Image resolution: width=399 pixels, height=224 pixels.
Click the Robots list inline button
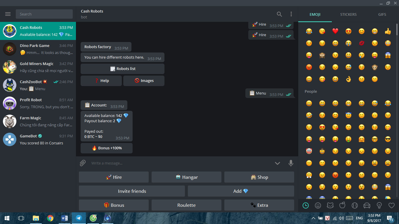click(122, 69)
